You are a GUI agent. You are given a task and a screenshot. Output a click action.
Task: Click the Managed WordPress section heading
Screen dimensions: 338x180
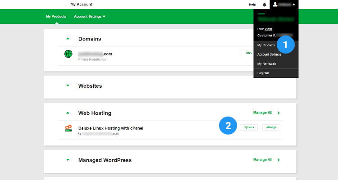click(105, 160)
